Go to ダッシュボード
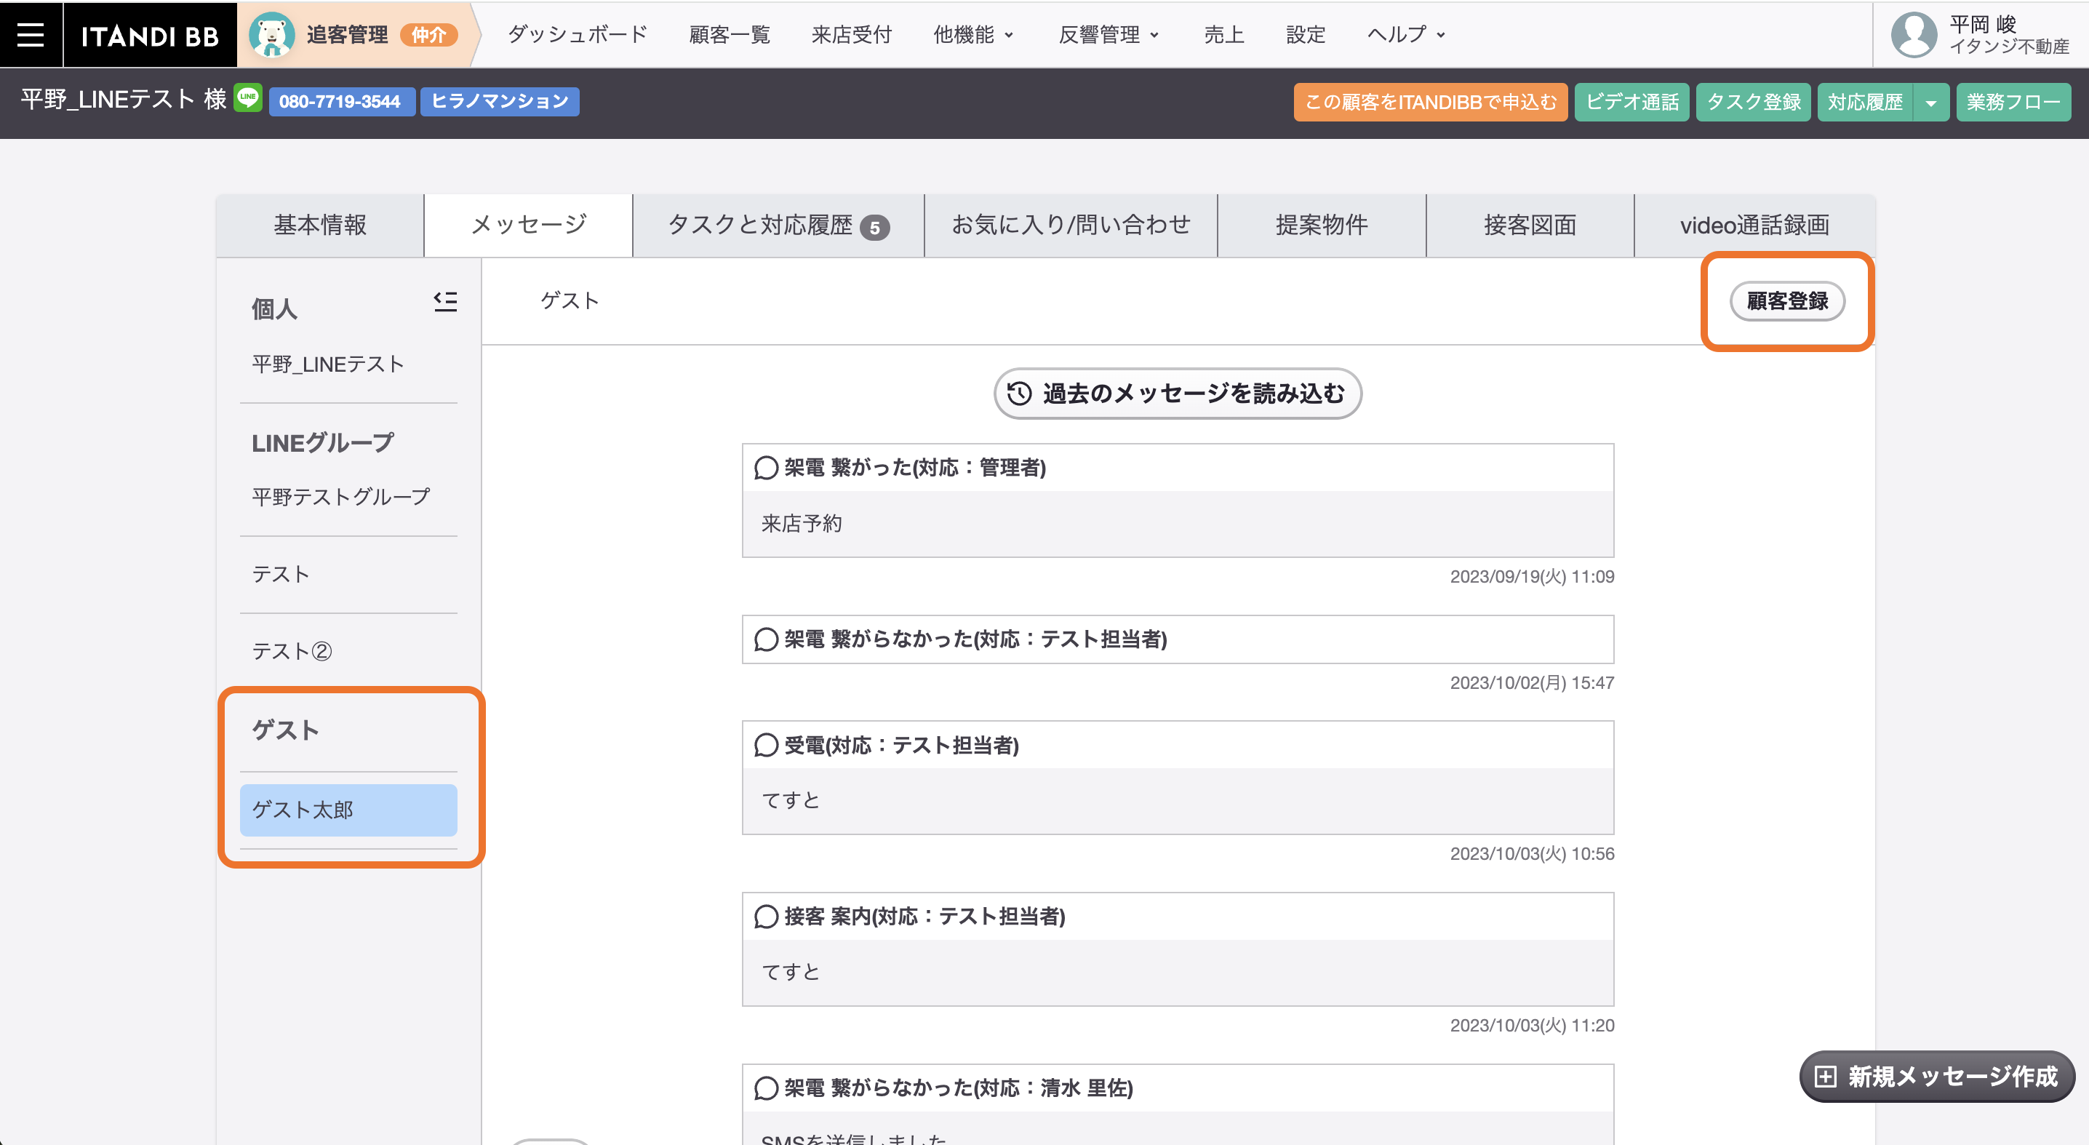Image resolution: width=2089 pixels, height=1145 pixels. (x=578, y=35)
